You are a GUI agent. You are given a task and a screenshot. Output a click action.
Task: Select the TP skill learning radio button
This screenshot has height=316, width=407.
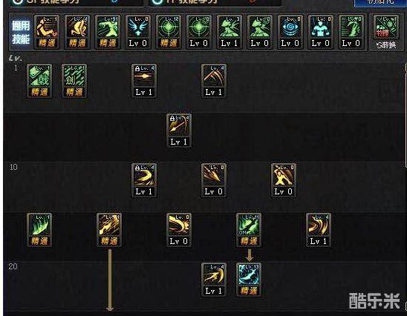(157, 2)
